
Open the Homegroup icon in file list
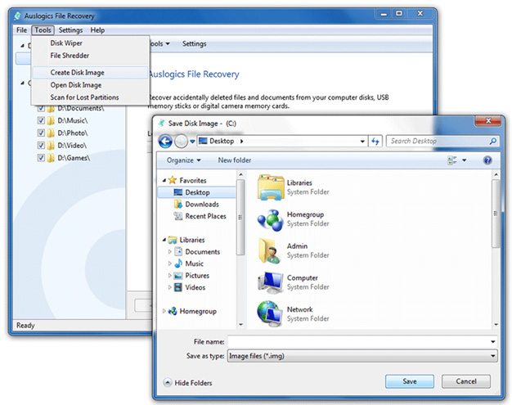point(270,218)
